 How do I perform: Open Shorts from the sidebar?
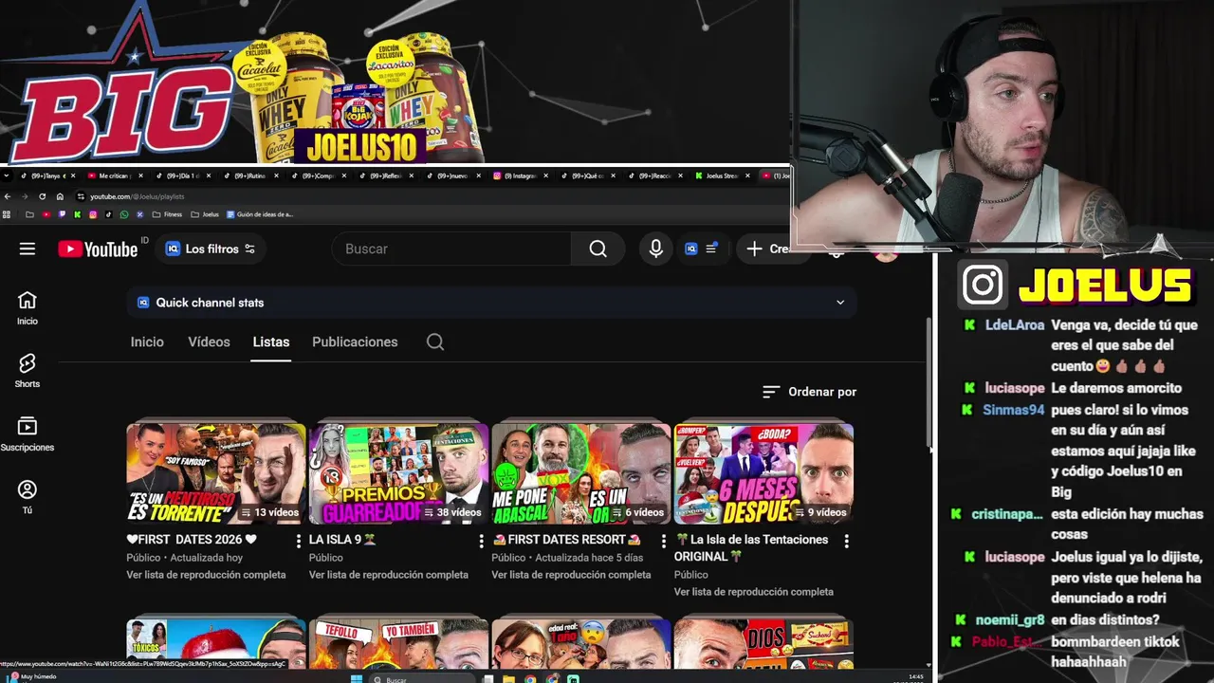tap(27, 371)
